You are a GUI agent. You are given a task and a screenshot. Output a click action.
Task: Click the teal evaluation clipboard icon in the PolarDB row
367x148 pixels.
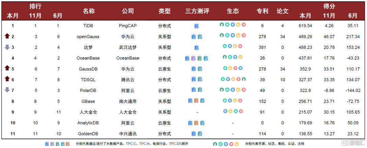200,90
